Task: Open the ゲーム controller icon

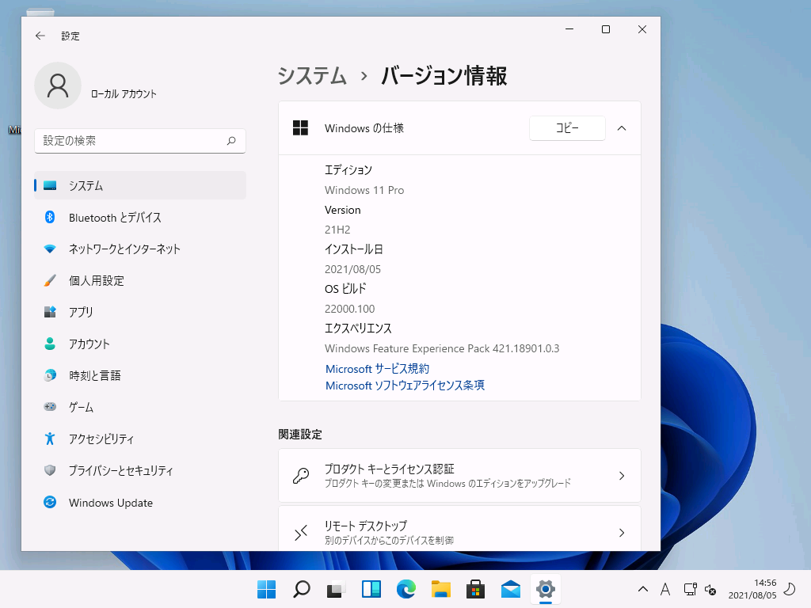Action: coord(50,407)
